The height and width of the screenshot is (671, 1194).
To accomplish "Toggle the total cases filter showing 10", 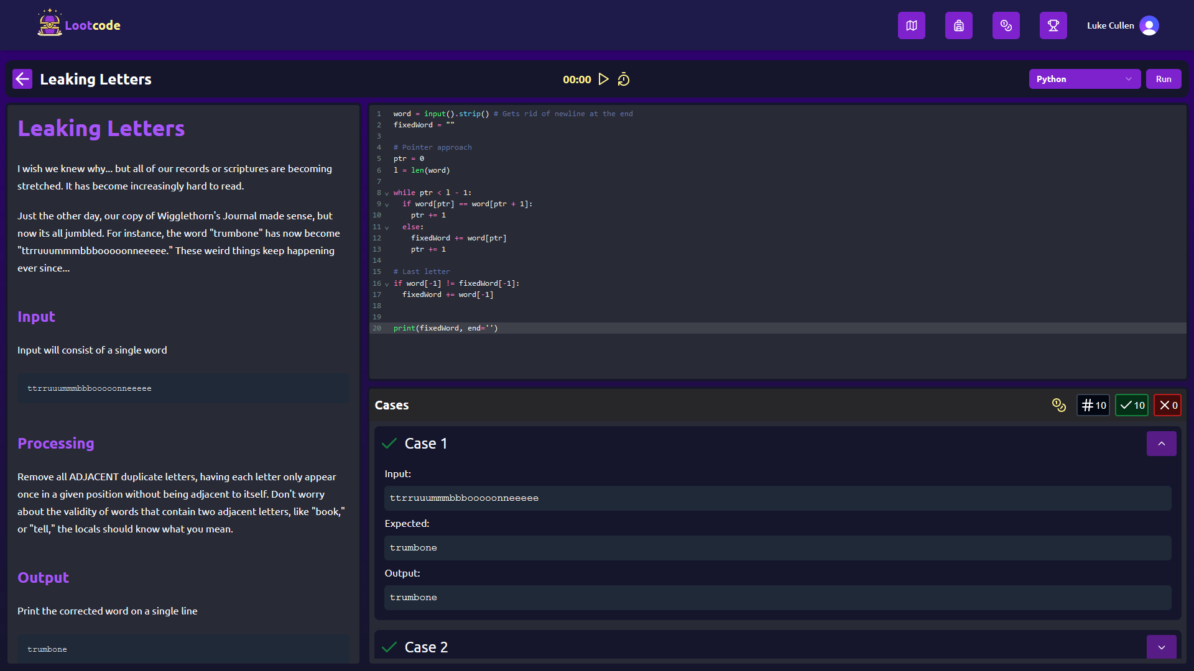I will (x=1093, y=405).
